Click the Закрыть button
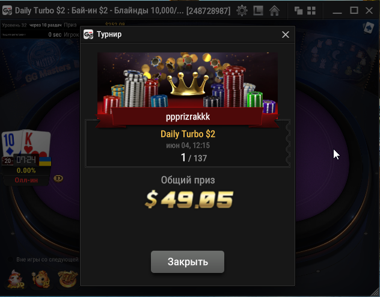This screenshot has width=380, height=297. (x=188, y=262)
